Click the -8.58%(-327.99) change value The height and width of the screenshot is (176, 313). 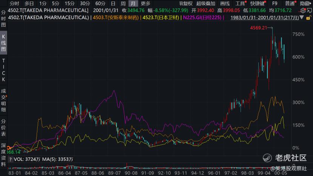pyautogui.click(x=171, y=11)
